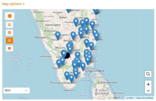Screen dimensions: 156x101
Task: Click the orange circle X clear button
Action: tap(10, 33)
